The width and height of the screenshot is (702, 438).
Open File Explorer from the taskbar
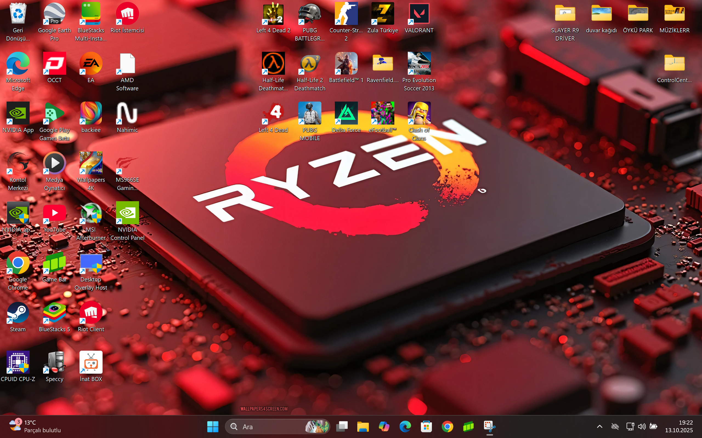pyautogui.click(x=363, y=427)
